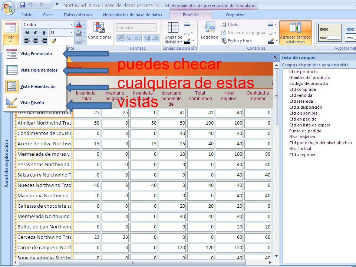Align text to the right

pos(44,41)
